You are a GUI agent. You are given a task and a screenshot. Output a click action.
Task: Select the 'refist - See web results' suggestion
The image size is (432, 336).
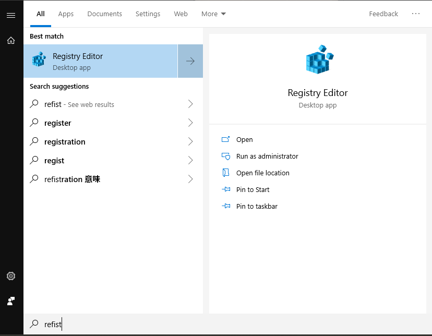point(113,104)
